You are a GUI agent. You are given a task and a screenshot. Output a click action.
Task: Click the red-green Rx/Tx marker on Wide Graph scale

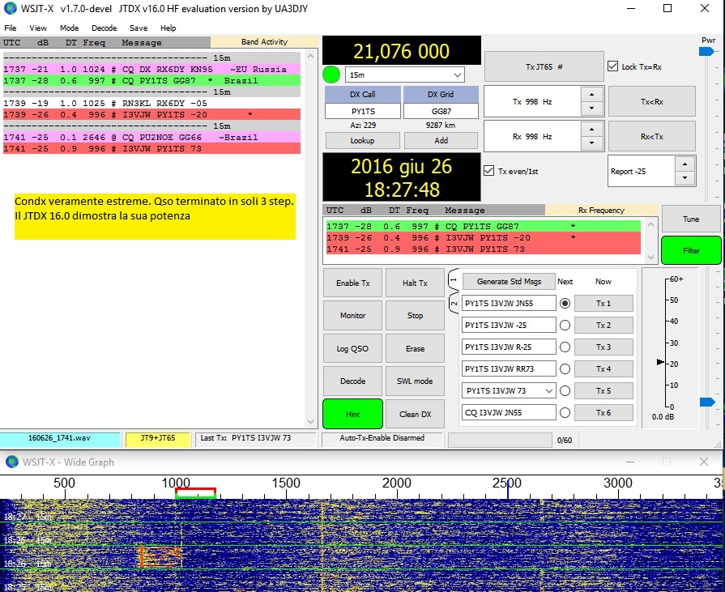pyautogui.click(x=195, y=493)
